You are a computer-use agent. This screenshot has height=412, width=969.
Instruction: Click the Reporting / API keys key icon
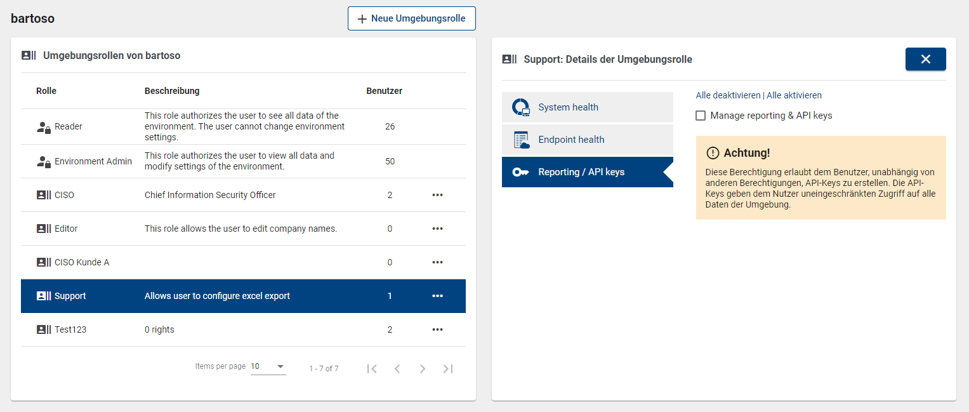pos(521,172)
